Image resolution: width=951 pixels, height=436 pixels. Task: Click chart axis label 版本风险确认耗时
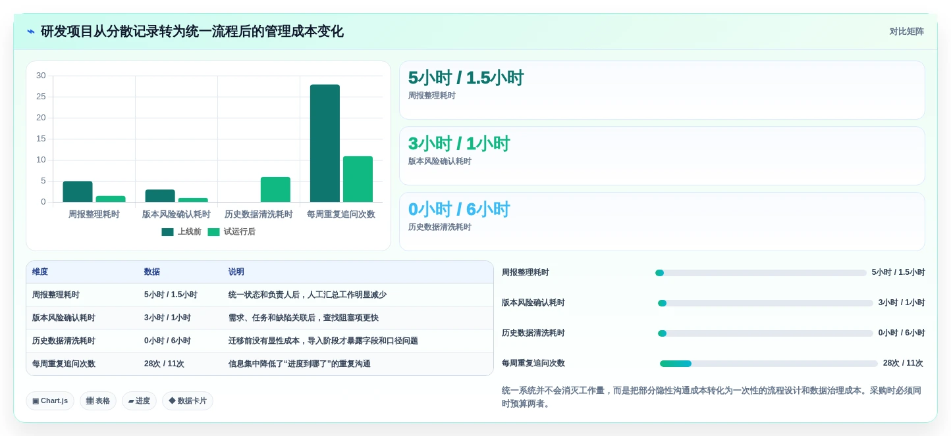177,214
